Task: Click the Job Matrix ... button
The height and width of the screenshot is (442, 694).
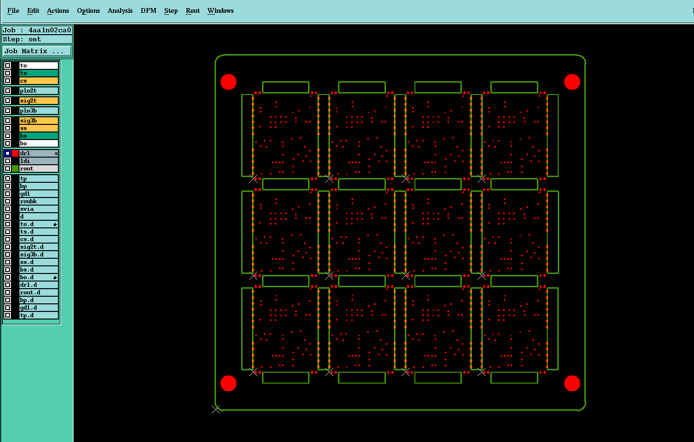Action: point(37,51)
